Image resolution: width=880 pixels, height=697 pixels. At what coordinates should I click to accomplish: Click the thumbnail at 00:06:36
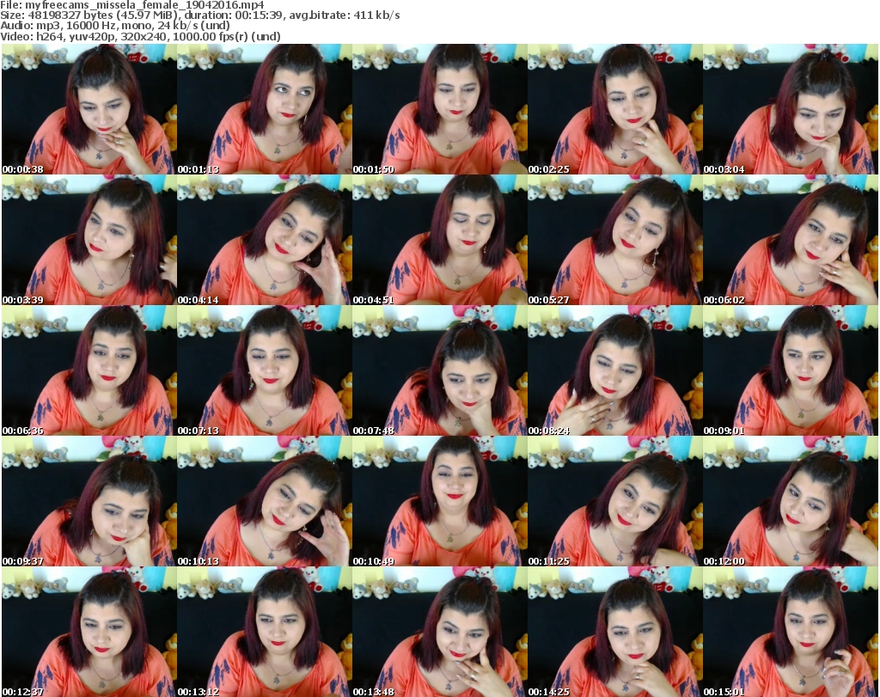pos(89,371)
